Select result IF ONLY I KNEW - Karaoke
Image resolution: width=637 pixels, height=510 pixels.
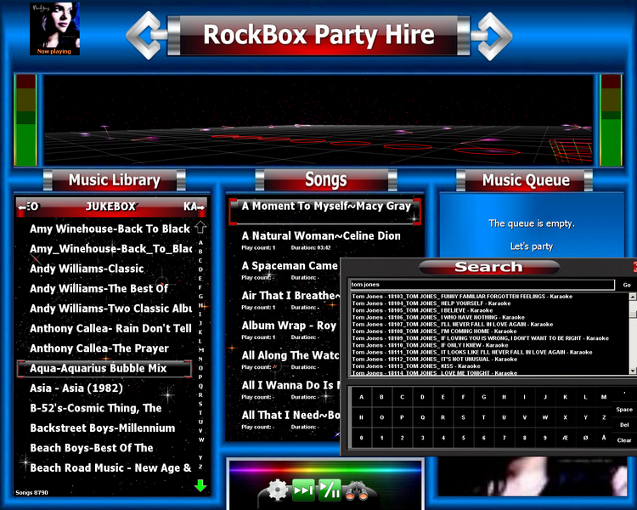pos(430,345)
